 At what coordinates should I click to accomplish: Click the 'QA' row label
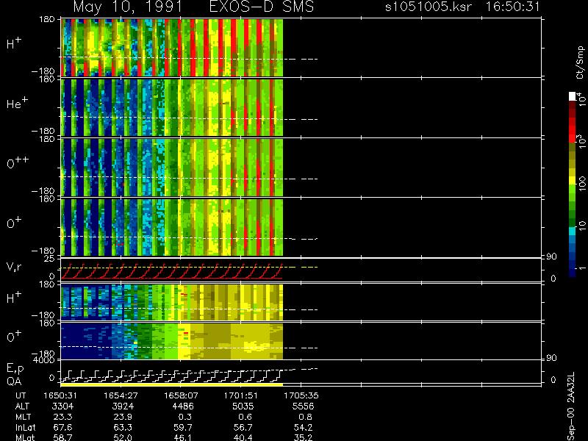click(x=14, y=381)
